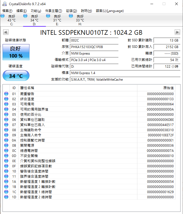Select the C: drive tab at 43 °C

click(x=12, y=20)
